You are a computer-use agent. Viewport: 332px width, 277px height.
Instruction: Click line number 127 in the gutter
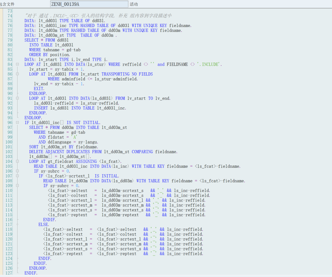[9, 273]
